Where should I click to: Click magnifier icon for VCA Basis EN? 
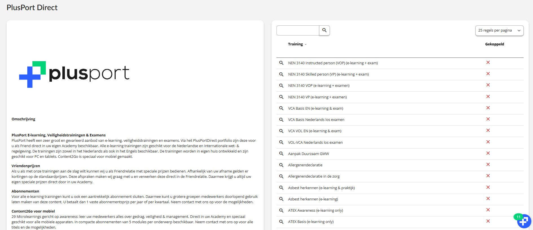pyautogui.click(x=281, y=108)
